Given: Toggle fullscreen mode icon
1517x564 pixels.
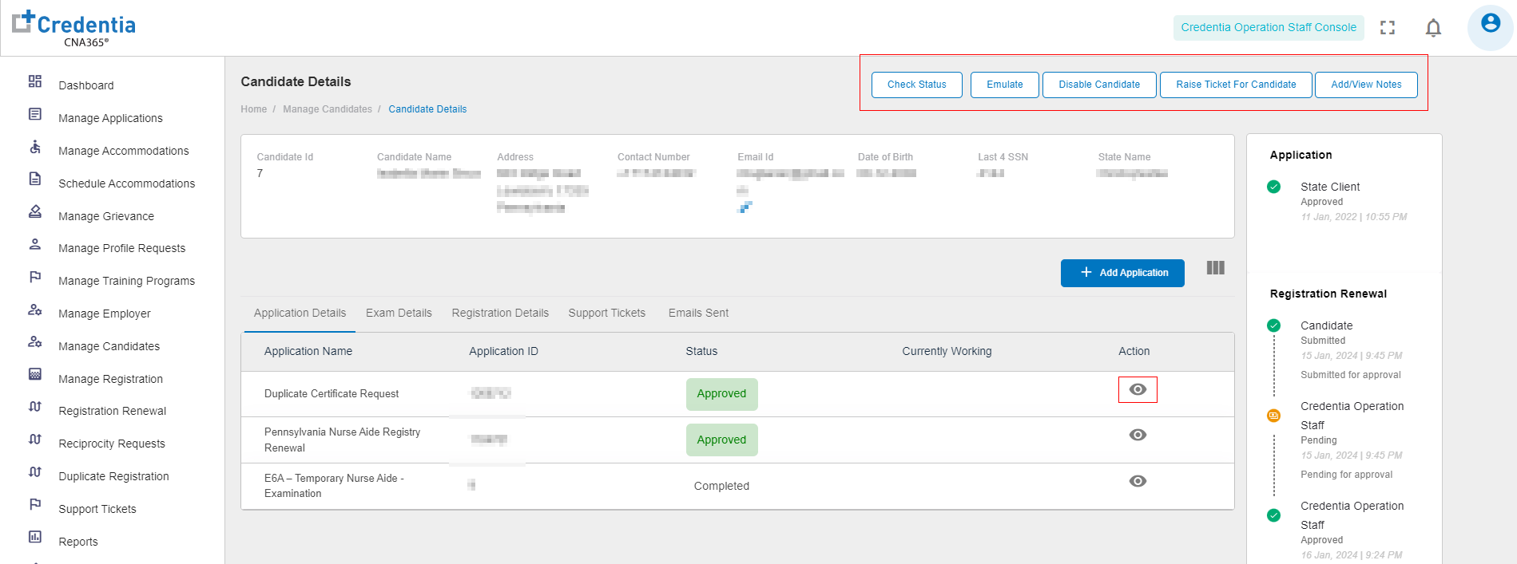Looking at the screenshot, I should 1388,28.
